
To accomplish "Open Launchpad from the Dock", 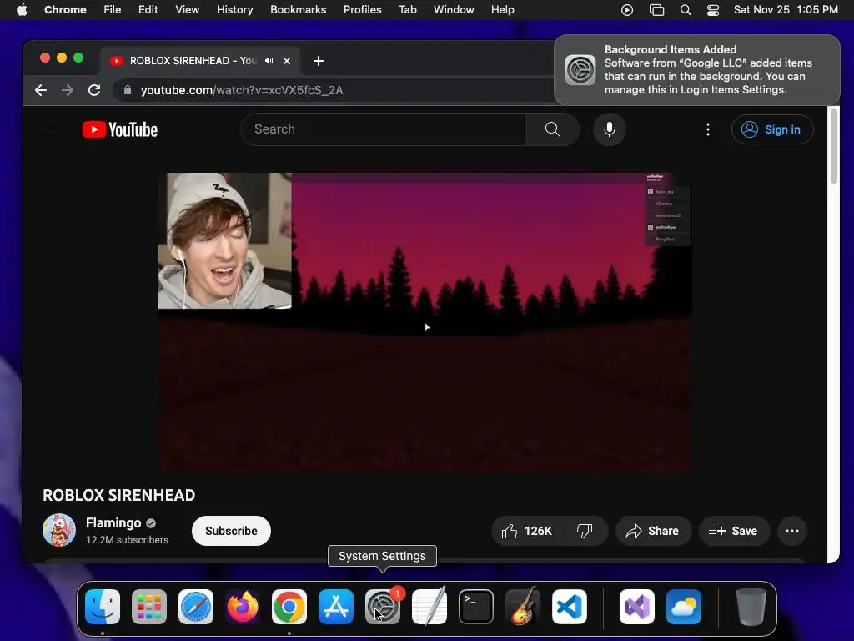I will coord(149,607).
